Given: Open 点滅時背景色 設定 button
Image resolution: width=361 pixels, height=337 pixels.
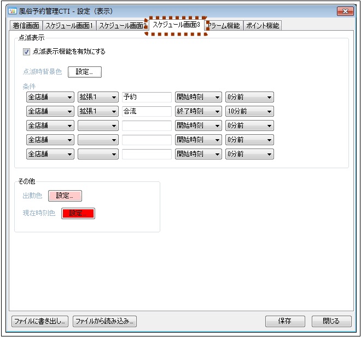Looking at the screenshot, I should pos(84,72).
